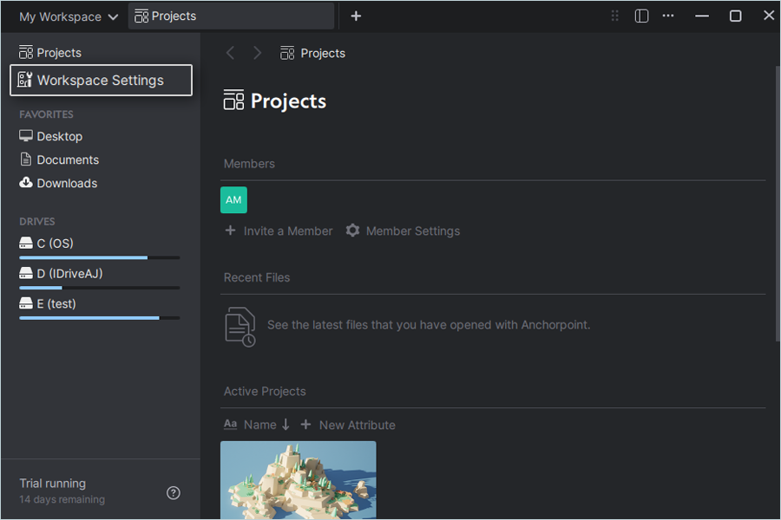Open Projects in the left sidebar

pyautogui.click(x=50, y=52)
